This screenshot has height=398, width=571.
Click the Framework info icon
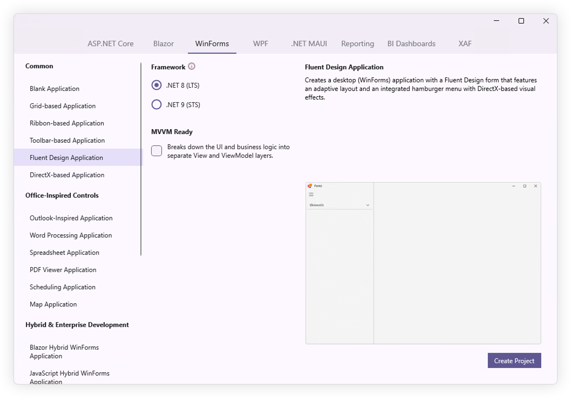192,66
